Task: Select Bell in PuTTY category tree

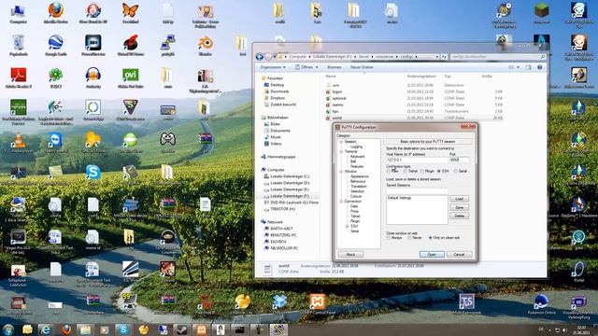Action: click(x=353, y=161)
